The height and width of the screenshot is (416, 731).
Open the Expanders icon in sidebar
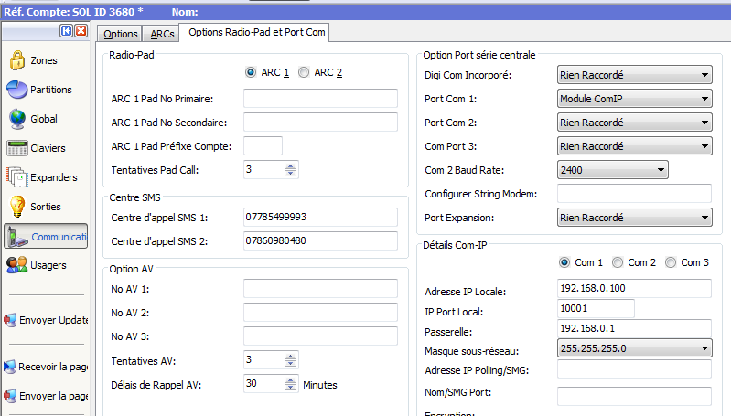(16, 177)
